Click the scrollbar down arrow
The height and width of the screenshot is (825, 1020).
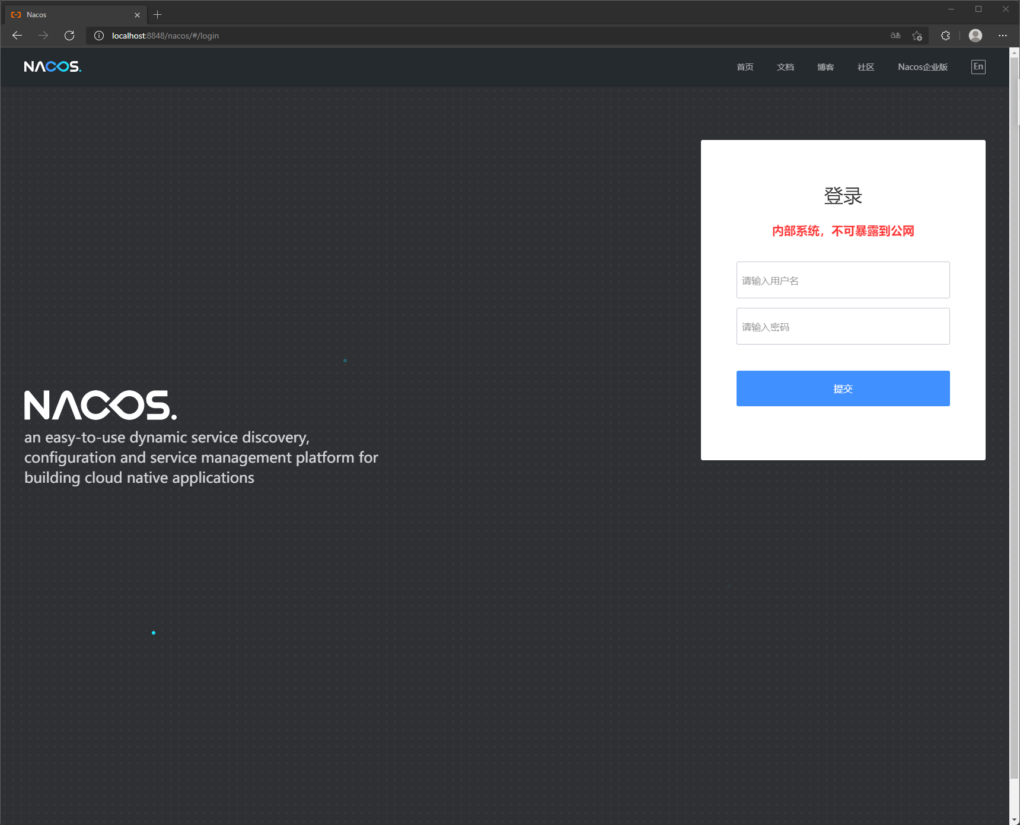point(1015,820)
